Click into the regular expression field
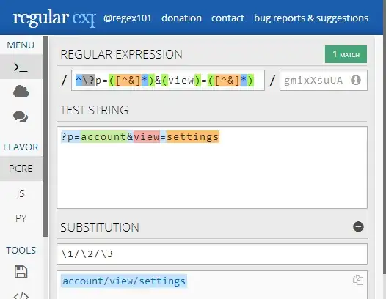Screen dimensions: 386x299 168,81
